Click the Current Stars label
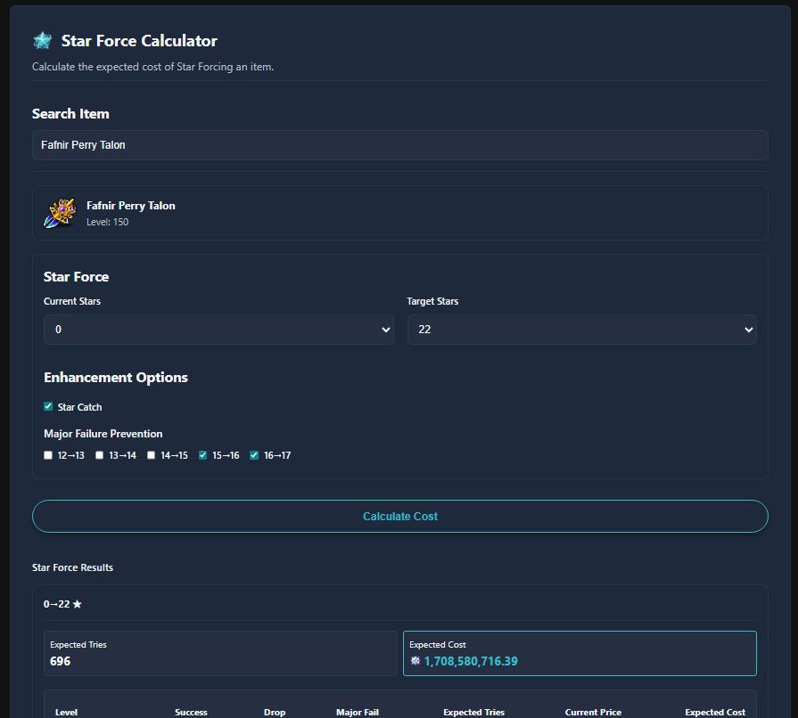The image size is (798, 718). coord(72,301)
